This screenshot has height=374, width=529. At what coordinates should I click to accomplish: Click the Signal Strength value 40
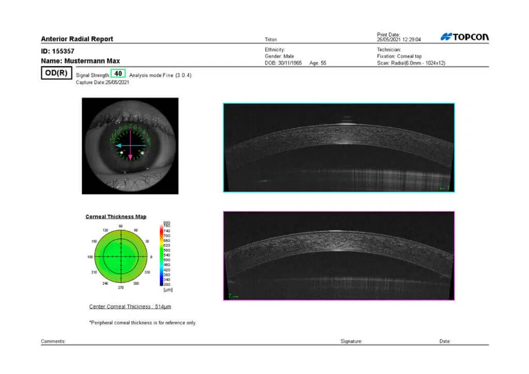tap(118, 73)
